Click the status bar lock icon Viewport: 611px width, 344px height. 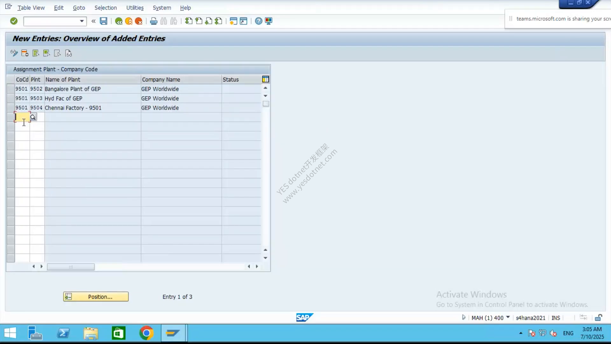click(599, 318)
